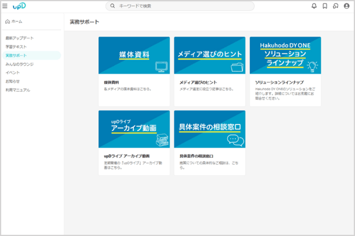Click the upDライブ アーカイブ動画 card title
The height and width of the screenshot is (236, 355).
click(x=127, y=156)
